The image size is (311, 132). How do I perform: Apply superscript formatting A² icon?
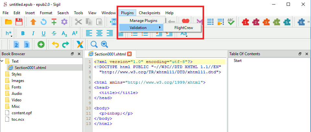coord(75,33)
